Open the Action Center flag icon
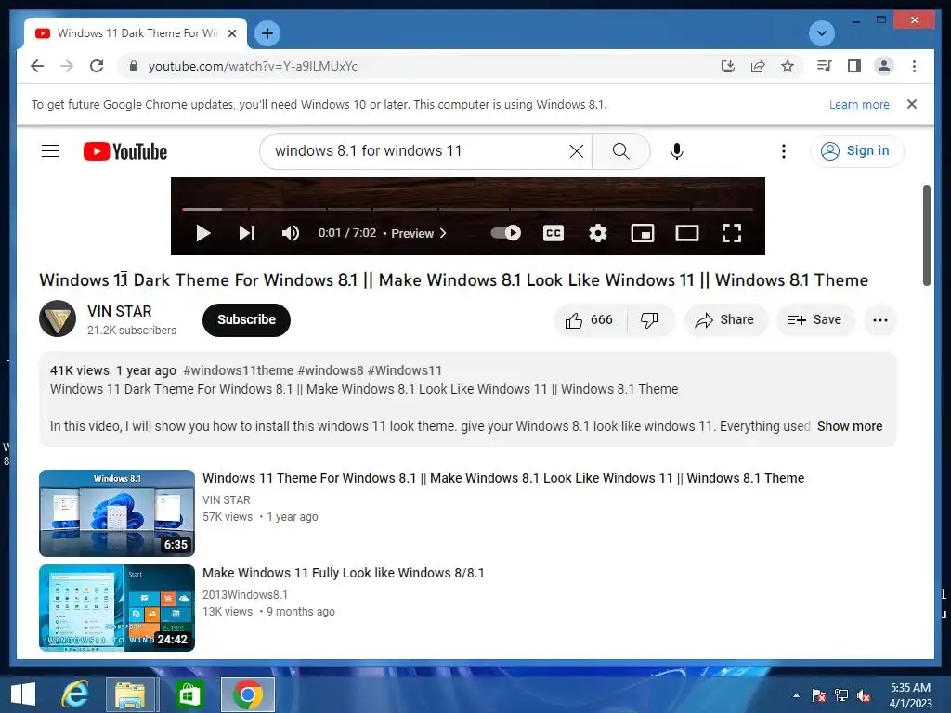Screen dimensions: 951x713 (819, 695)
